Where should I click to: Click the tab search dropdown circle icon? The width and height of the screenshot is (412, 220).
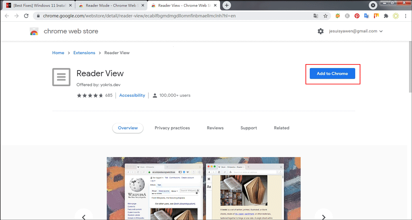[x=373, y=5]
